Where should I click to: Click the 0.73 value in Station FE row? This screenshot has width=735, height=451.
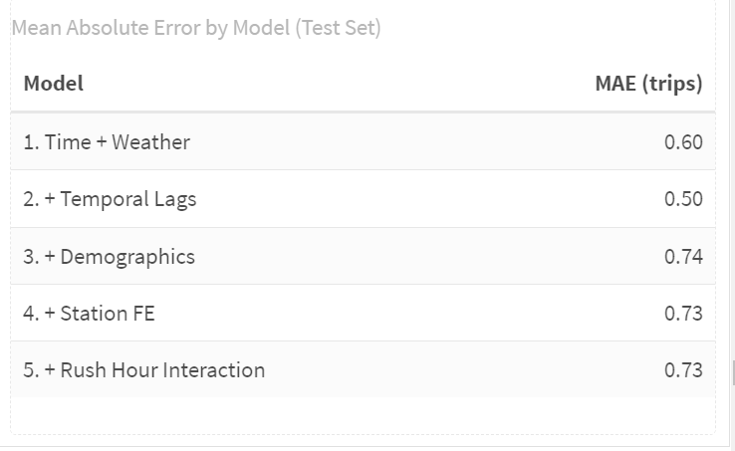point(683,314)
